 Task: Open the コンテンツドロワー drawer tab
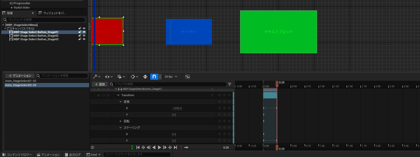point(17,154)
